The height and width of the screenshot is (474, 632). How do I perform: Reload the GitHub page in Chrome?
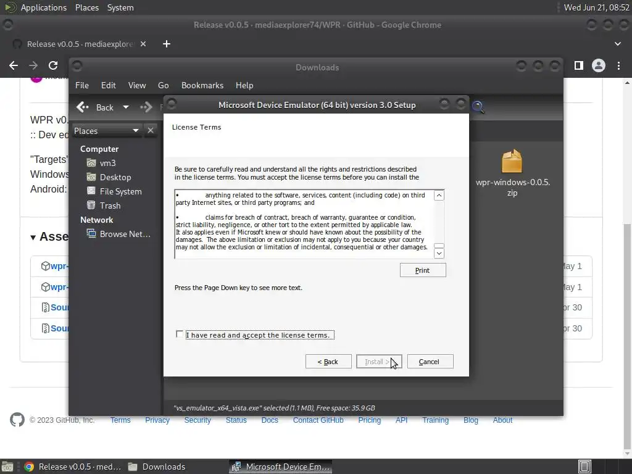coord(53,65)
